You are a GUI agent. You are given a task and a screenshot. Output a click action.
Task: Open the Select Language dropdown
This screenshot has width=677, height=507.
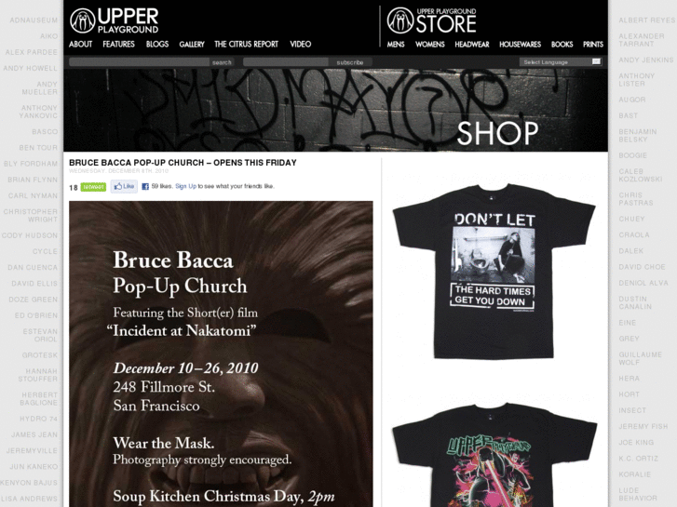click(561, 62)
